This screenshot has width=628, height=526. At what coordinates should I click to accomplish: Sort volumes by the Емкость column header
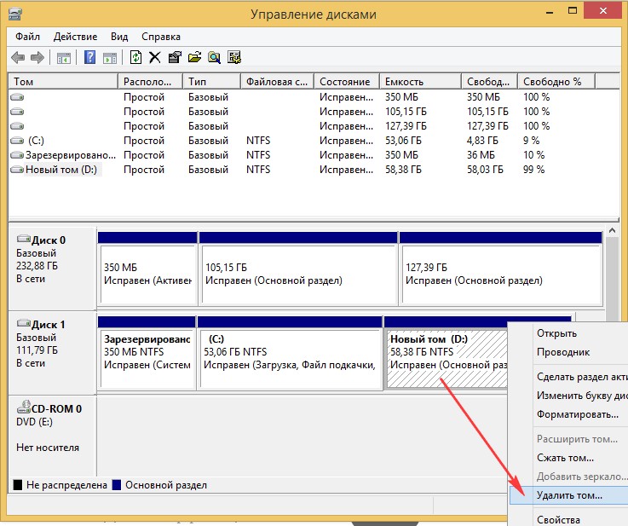point(404,82)
